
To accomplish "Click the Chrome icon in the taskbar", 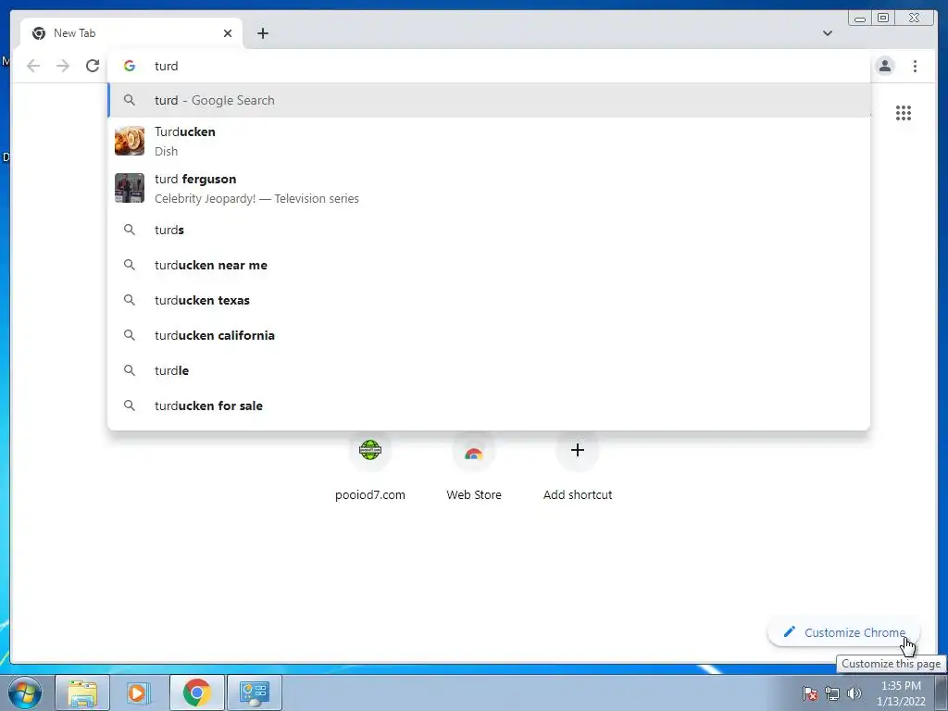I will (197, 692).
